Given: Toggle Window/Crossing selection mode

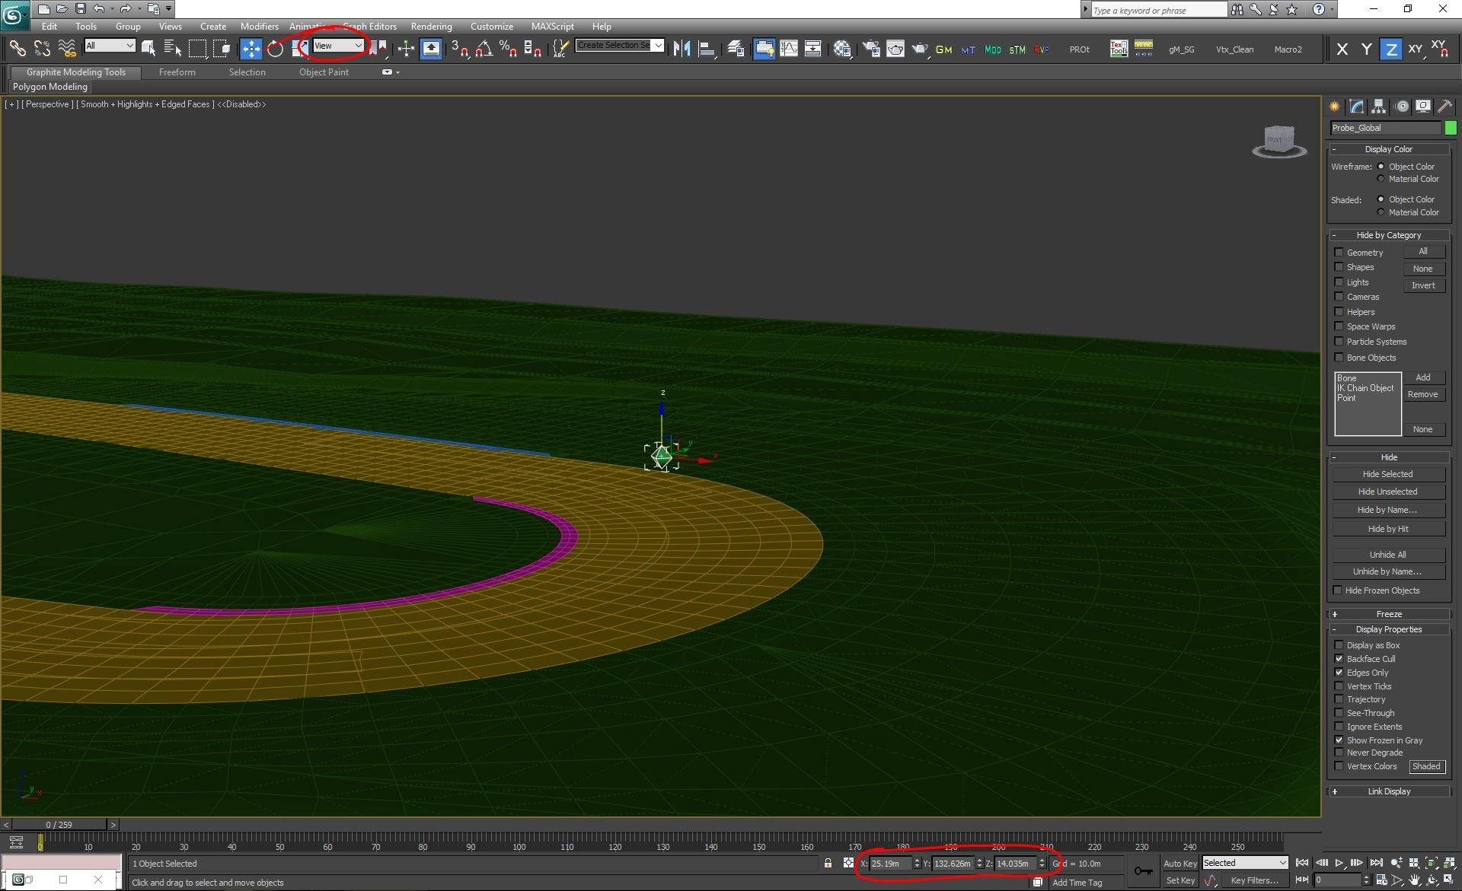Looking at the screenshot, I should pos(222,49).
